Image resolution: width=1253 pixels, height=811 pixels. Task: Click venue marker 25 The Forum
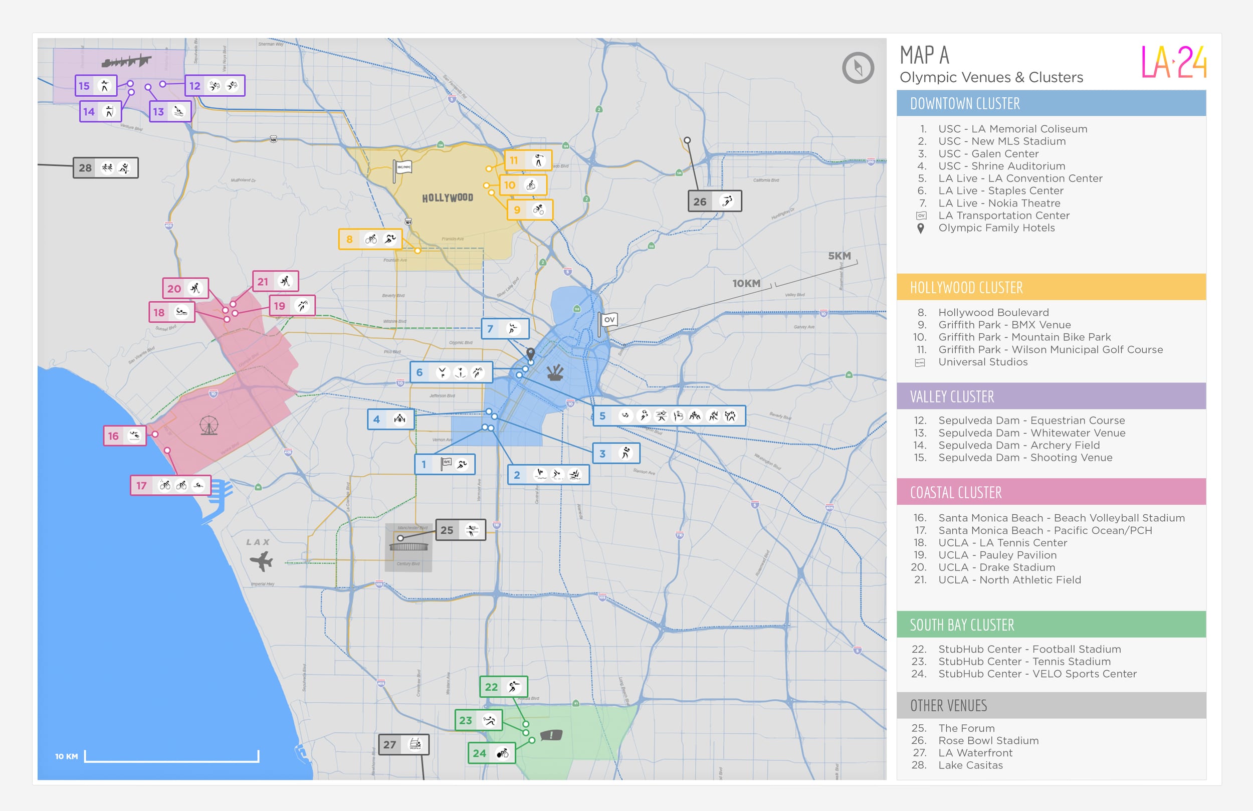460,530
